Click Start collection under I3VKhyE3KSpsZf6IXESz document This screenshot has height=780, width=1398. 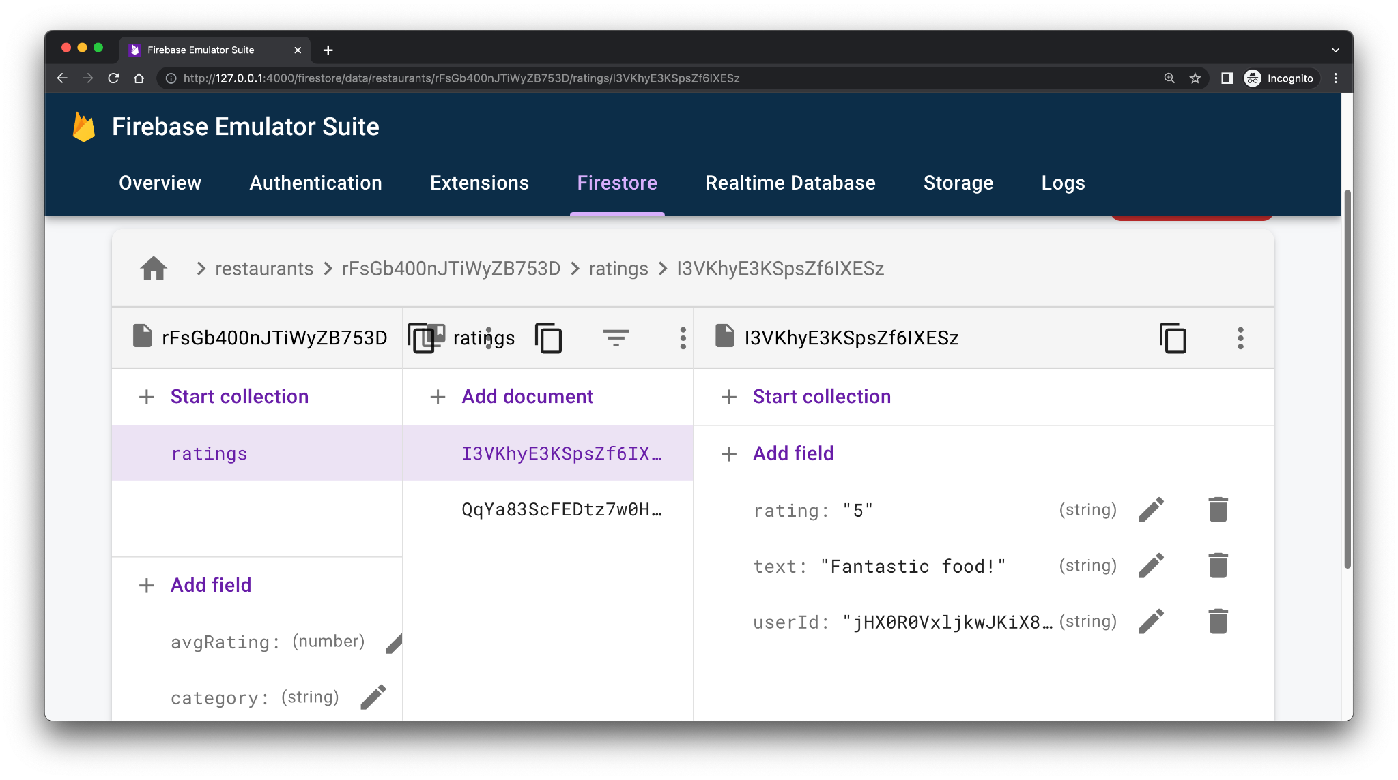click(821, 396)
